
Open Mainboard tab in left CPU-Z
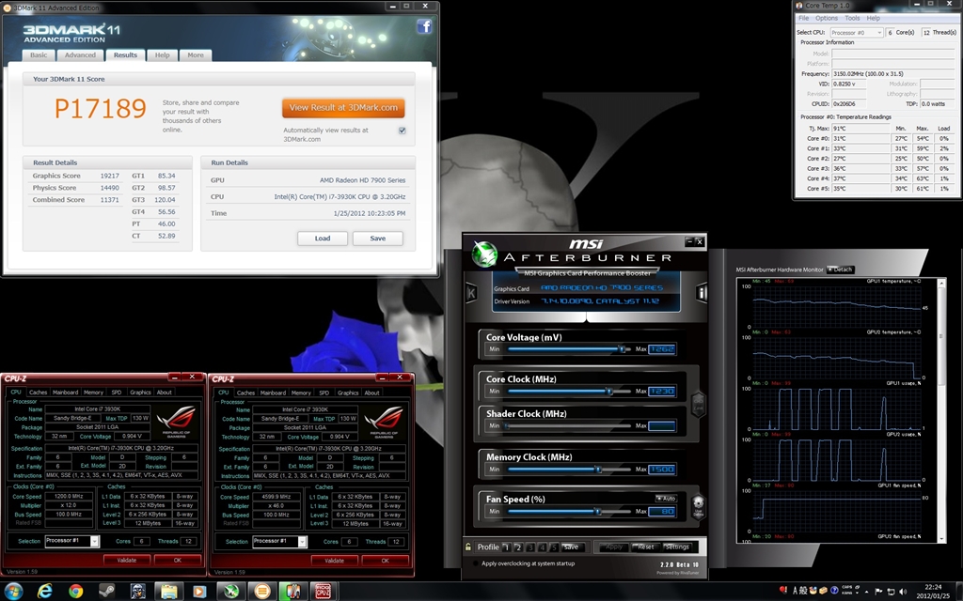65,393
